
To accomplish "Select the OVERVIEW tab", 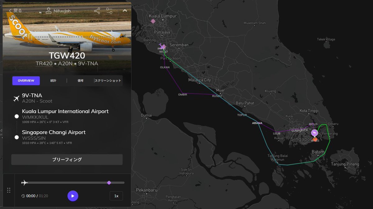I will pos(26,81).
